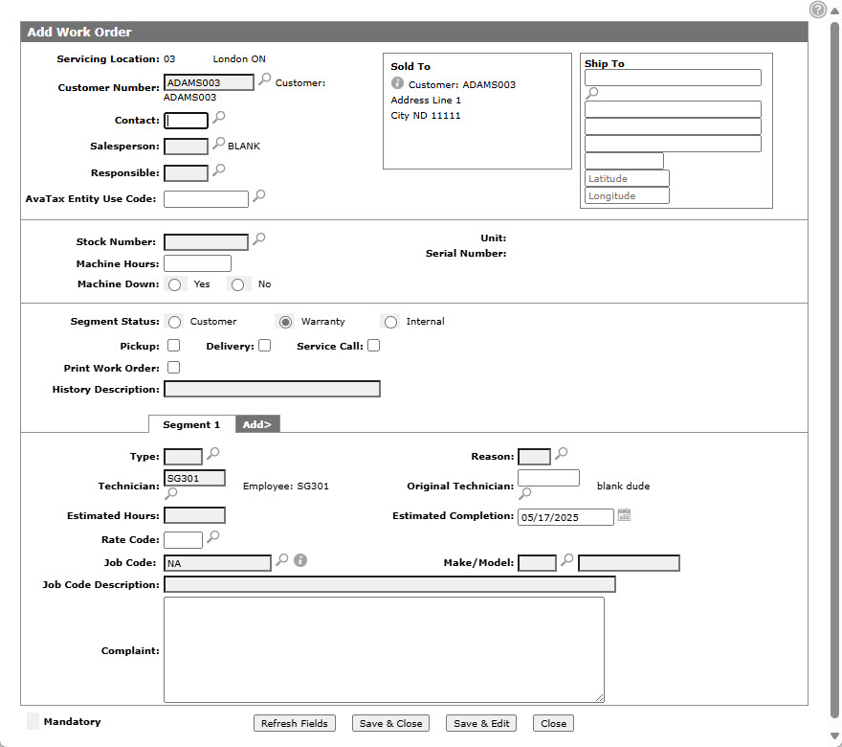Focus the segment Type field

[x=183, y=457]
